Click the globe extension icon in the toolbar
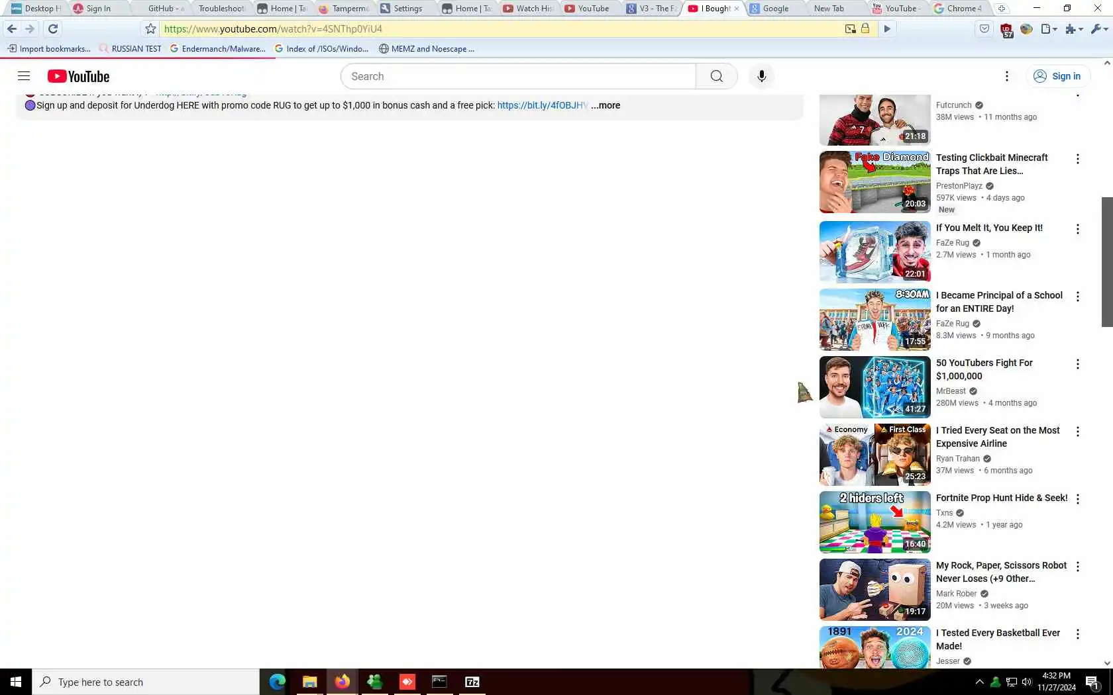This screenshot has height=695, width=1113. (x=1026, y=28)
